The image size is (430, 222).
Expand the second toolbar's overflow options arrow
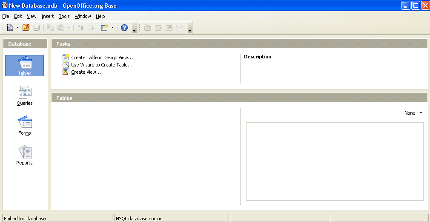tap(190, 28)
